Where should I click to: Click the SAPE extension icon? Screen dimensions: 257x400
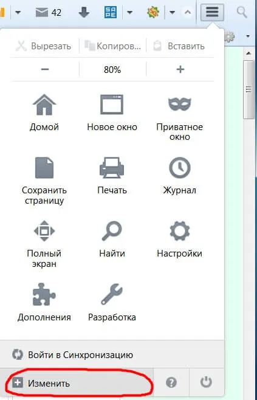click(x=111, y=12)
